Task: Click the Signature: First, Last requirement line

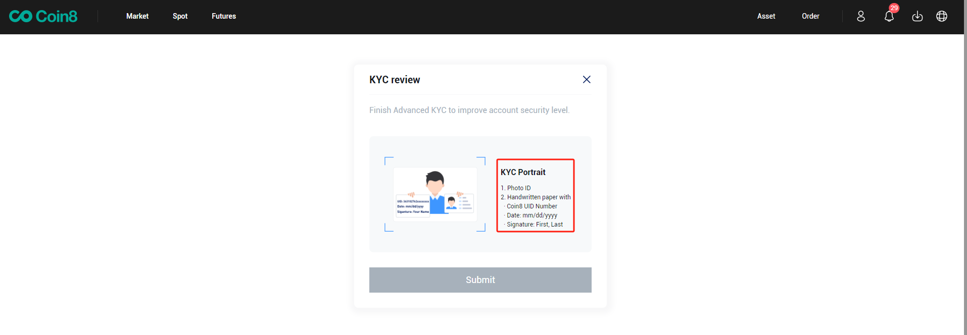Action: pos(535,225)
